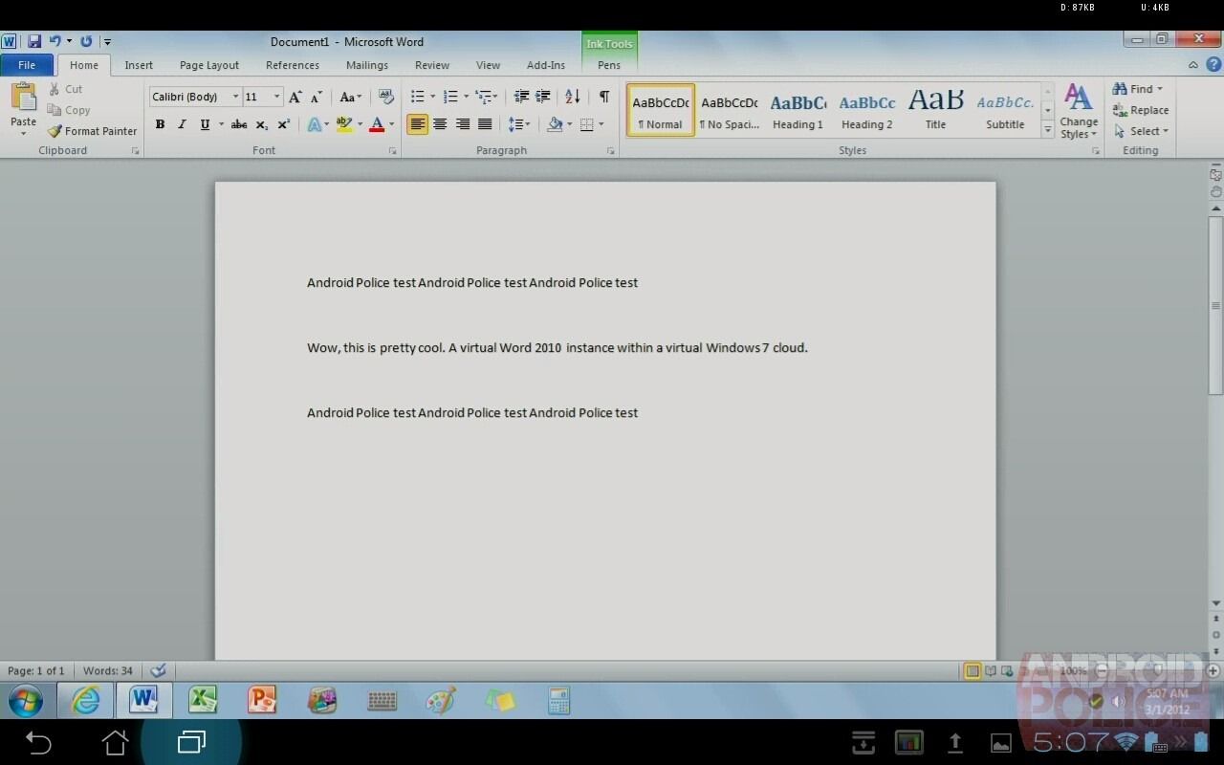Select the Subscript formatting icon
Screen dimensions: 1224x765
click(x=260, y=123)
